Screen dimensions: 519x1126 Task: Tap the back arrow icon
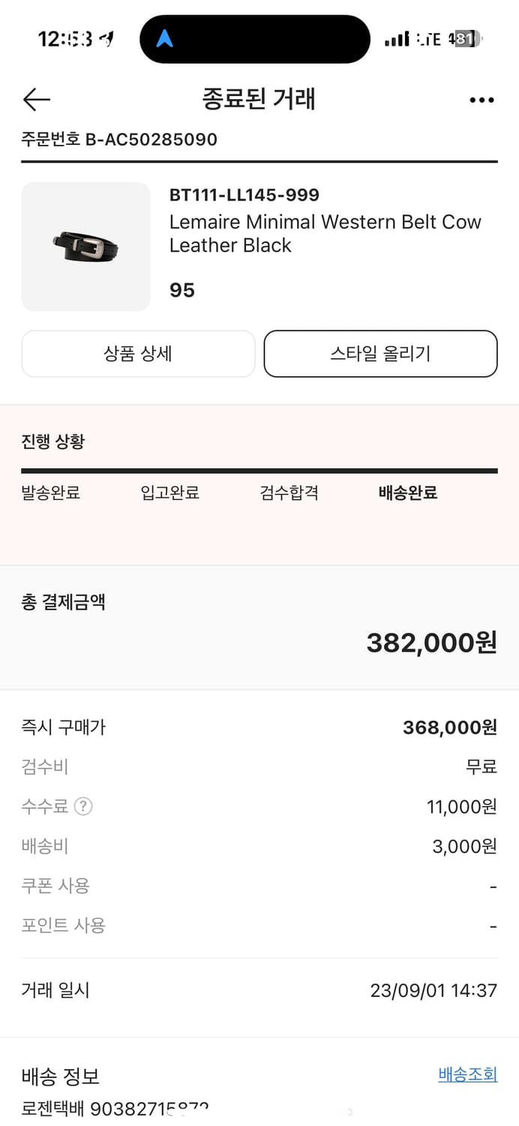pos(36,99)
